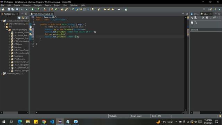This screenshot has width=222, height=125.
Task: Click the Open Perspective icon
Action: pos(211,9)
